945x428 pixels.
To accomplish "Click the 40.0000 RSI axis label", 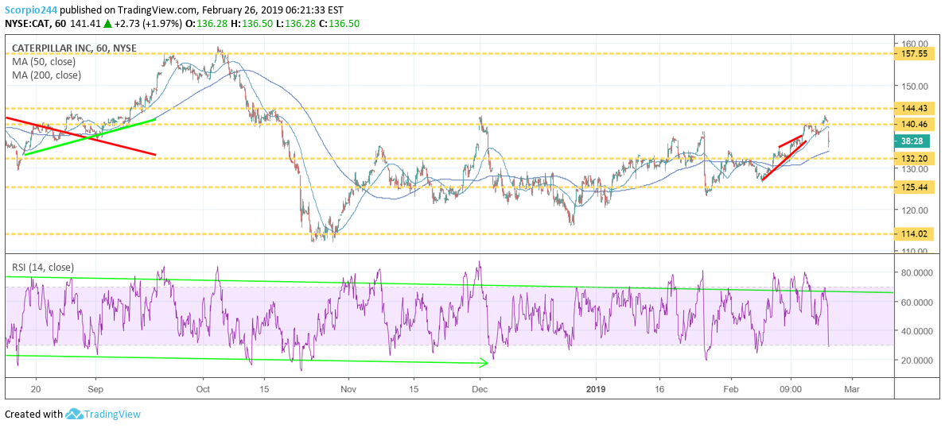I will pos(919,330).
